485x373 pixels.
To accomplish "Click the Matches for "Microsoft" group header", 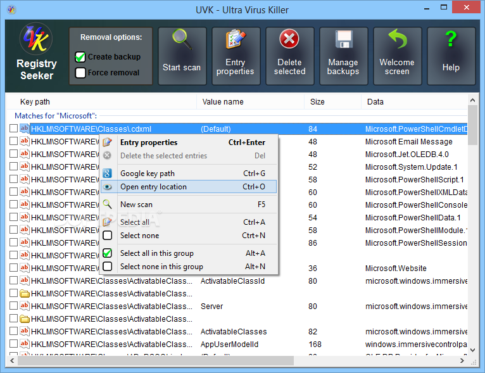I will tap(56, 116).
